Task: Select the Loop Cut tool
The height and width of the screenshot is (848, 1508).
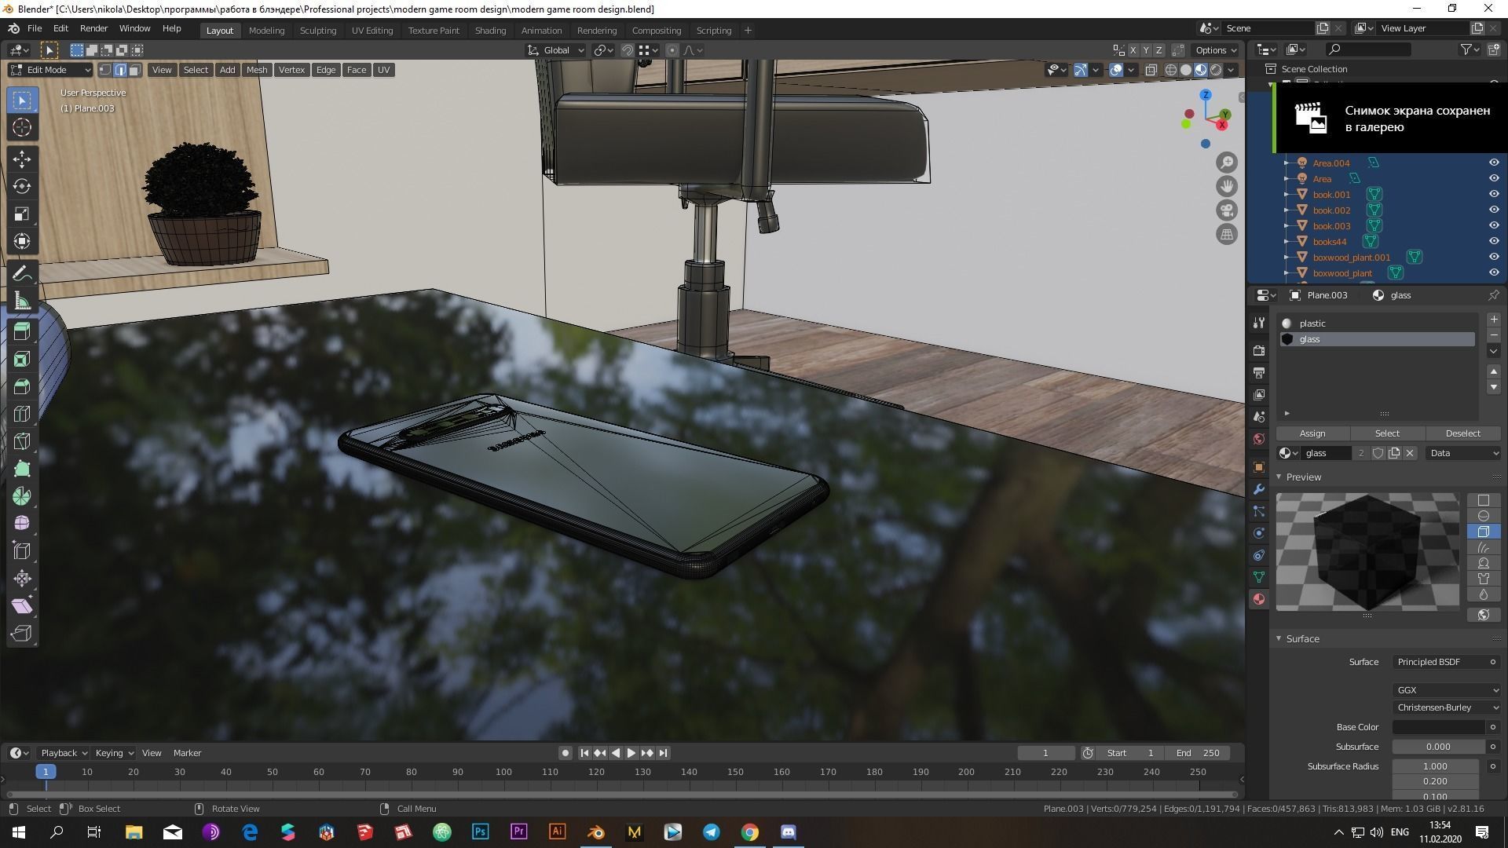Action: pos(22,415)
